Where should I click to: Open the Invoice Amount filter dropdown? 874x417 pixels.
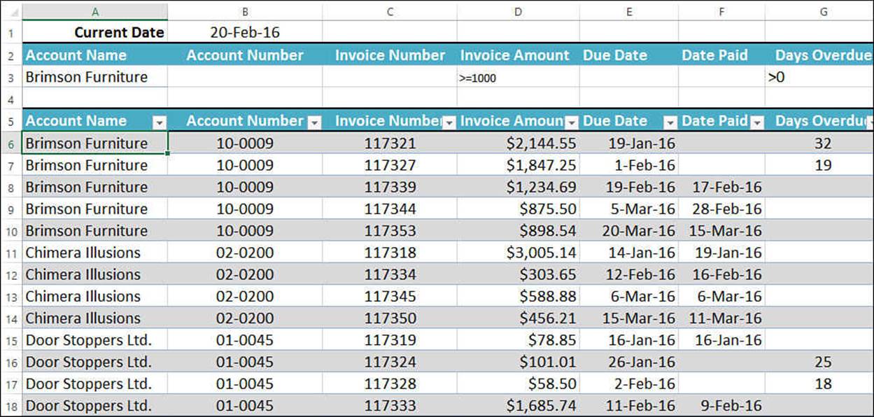[x=572, y=122]
